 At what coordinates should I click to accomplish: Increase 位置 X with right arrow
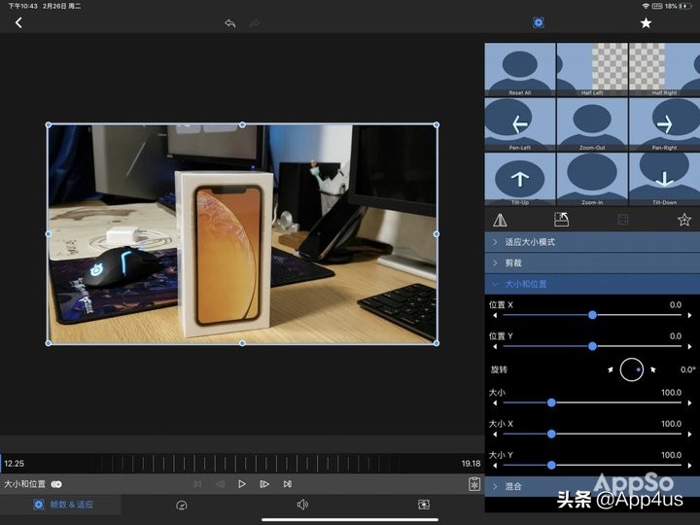pos(689,315)
